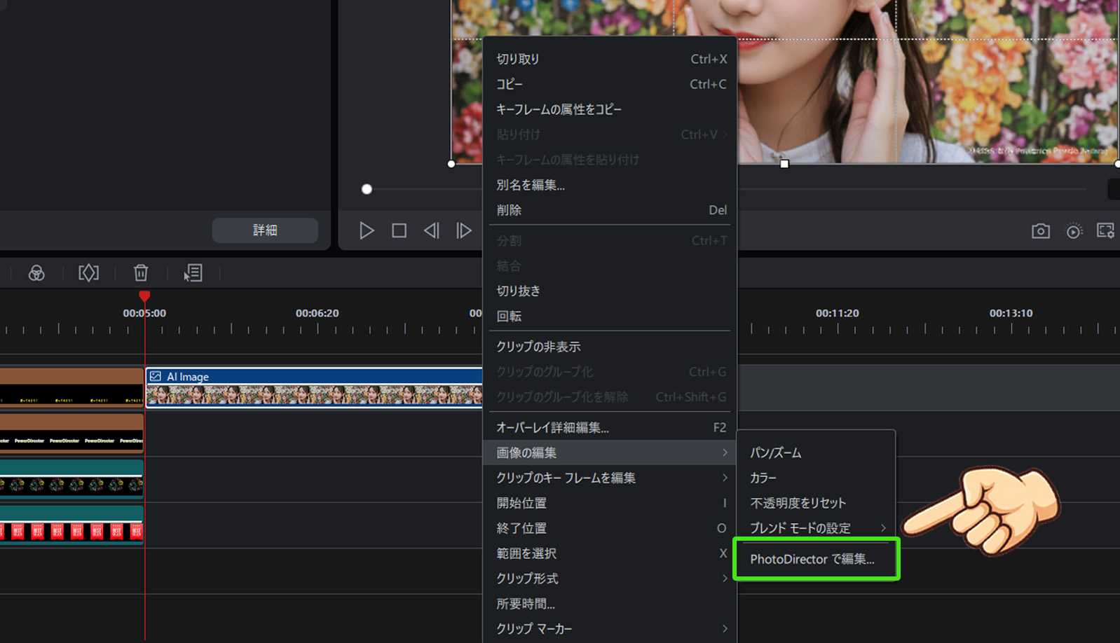The height and width of the screenshot is (643, 1120).
Task: Choose 範囲を選択 menu entry
Action: (610, 553)
